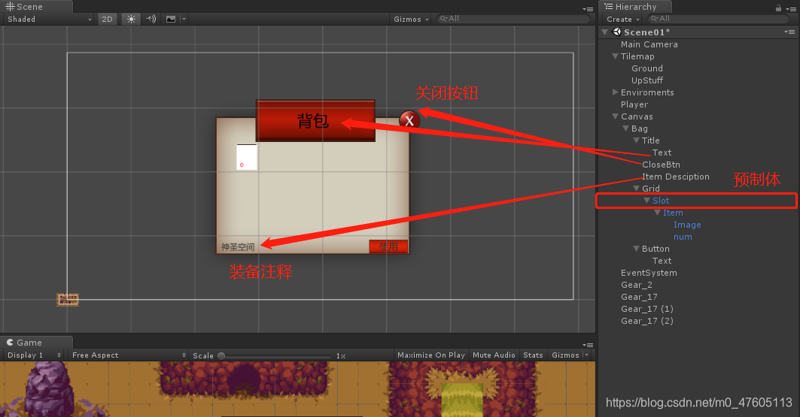Select CloseBtn in Hierarchy
The image size is (800, 417).
(x=661, y=165)
